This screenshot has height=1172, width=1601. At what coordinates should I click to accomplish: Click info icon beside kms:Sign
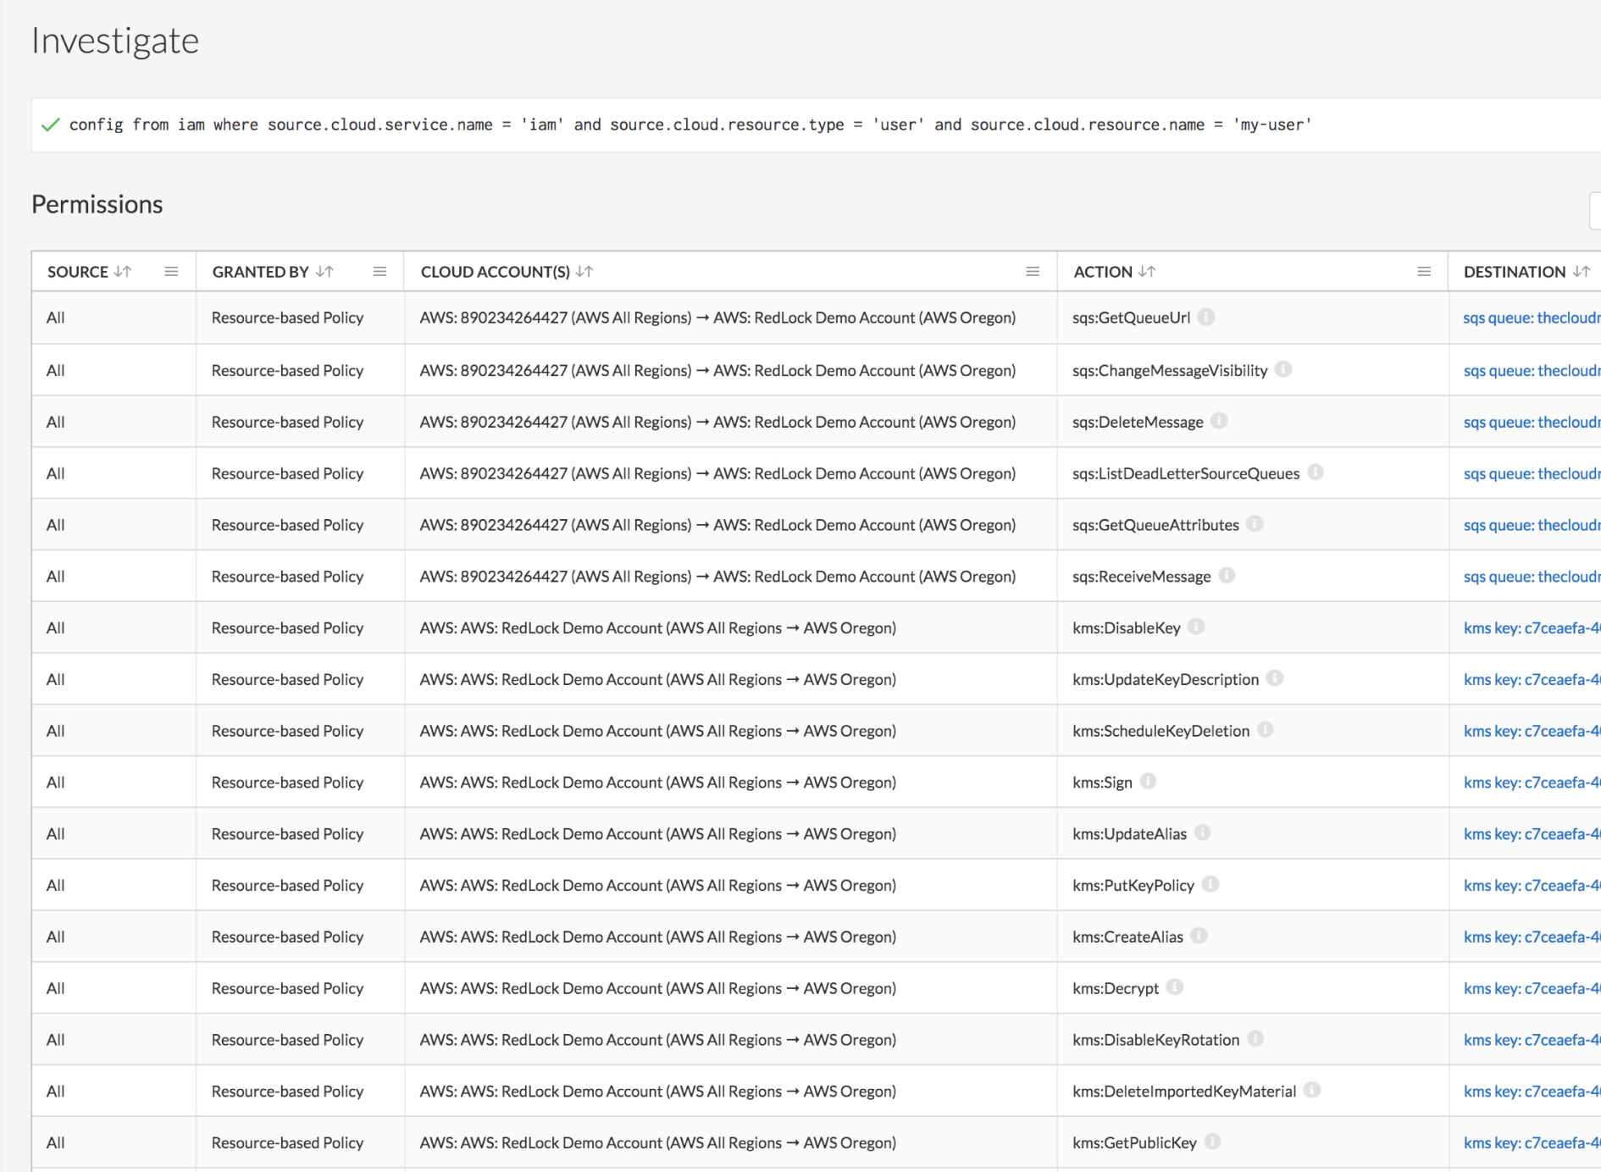pos(1147,782)
